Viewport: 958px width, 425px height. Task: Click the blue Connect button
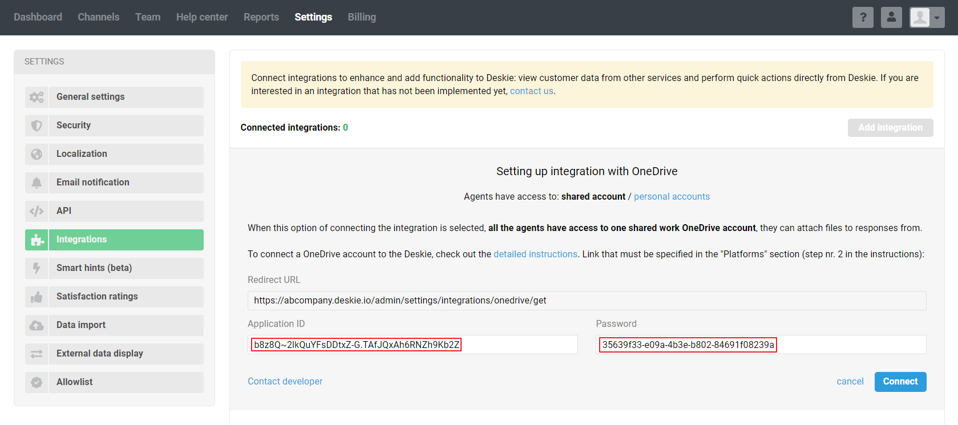tap(900, 382)
